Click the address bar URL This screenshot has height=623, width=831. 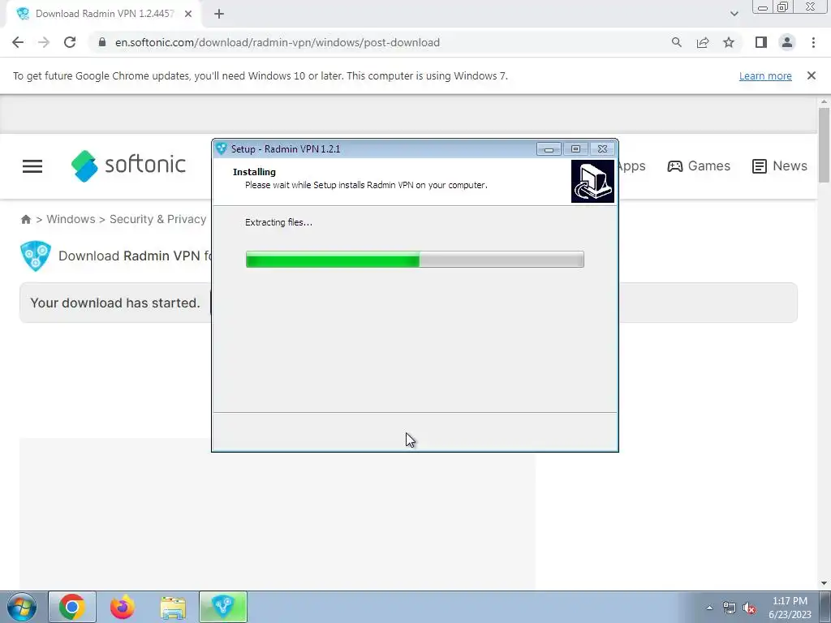[278, 42]
